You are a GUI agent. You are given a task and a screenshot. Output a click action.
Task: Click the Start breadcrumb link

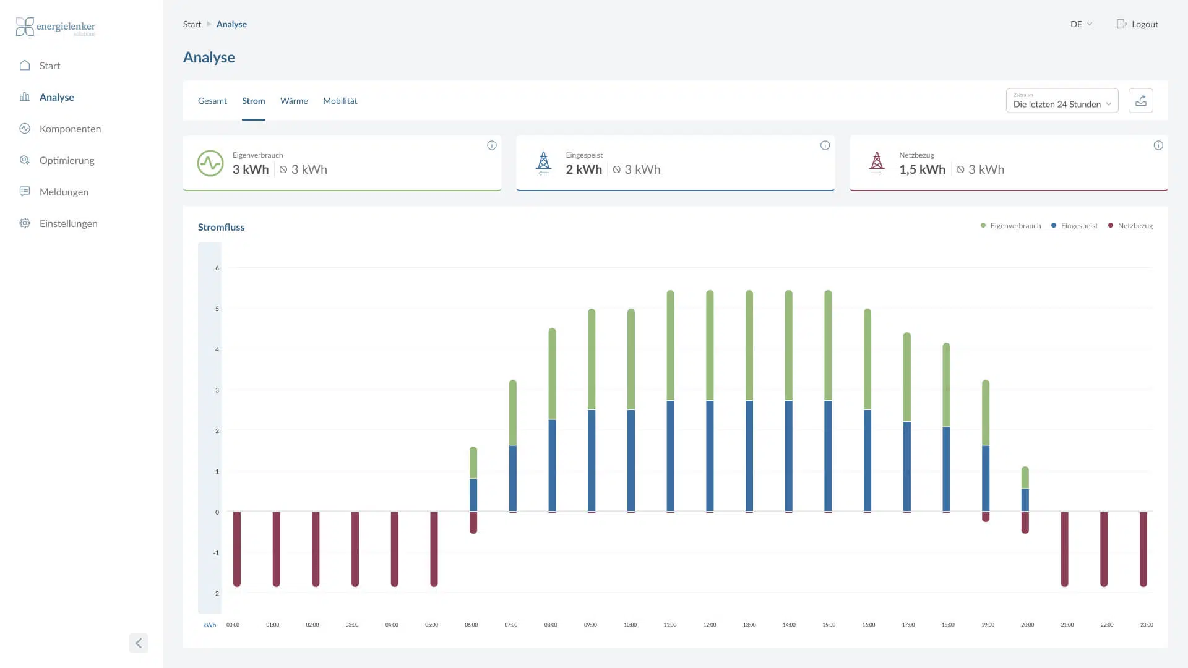tap(192, 24)
